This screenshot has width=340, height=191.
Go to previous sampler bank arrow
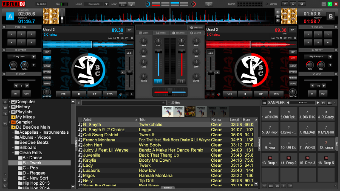point(288,103)
